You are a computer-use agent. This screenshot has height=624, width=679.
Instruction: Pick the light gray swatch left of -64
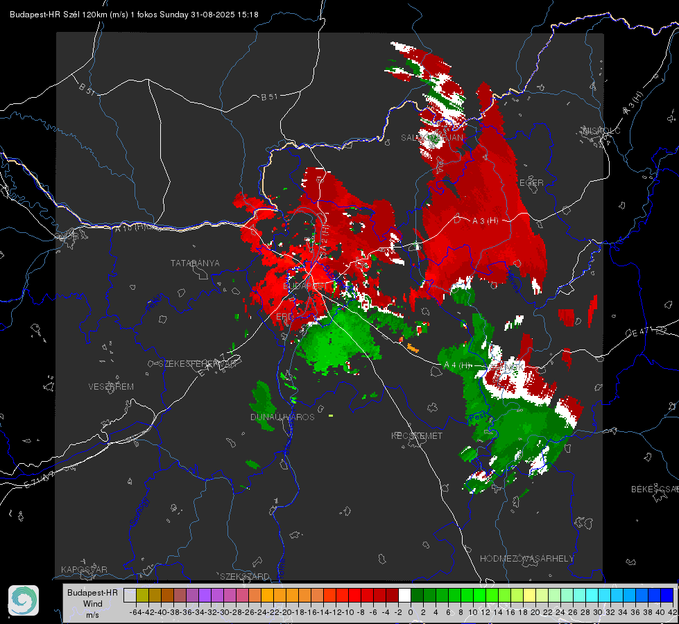[130, 596]
